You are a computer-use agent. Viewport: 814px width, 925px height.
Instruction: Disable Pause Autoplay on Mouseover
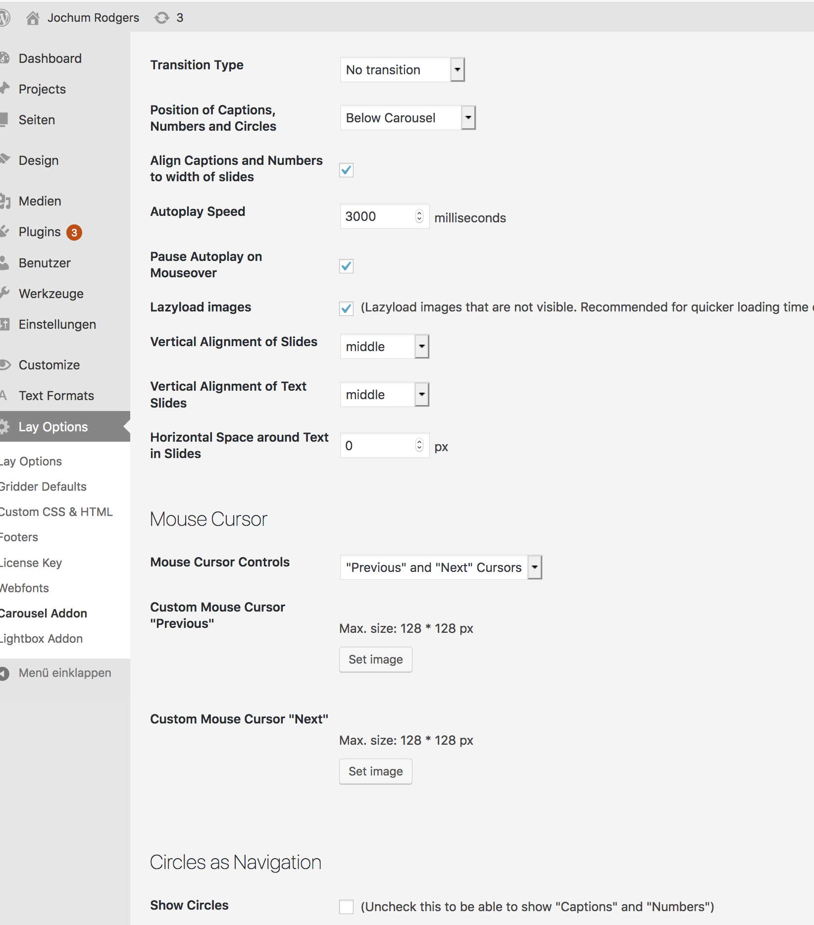(346, 266)
